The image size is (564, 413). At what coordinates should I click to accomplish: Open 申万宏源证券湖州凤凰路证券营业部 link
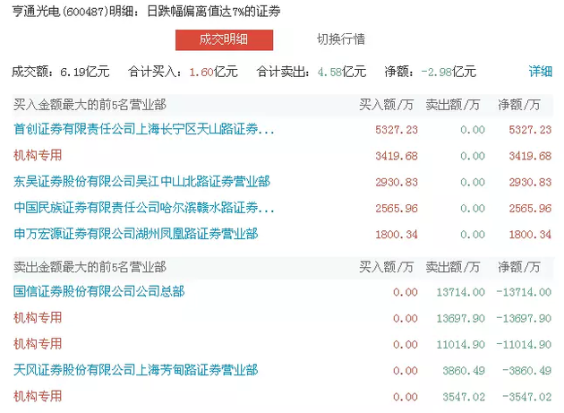point(135,234)
